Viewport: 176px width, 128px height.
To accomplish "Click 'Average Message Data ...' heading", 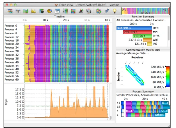I will point(132,53).
